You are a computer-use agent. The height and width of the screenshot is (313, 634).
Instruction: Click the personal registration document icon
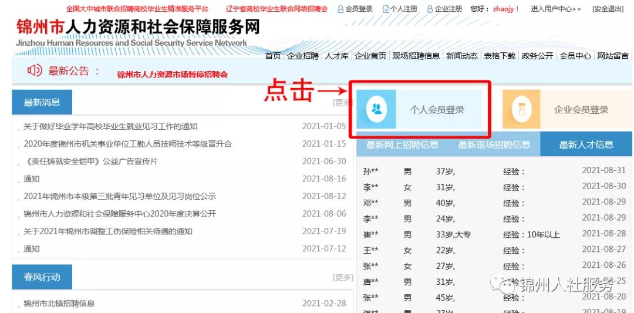[x=386, y=9]
